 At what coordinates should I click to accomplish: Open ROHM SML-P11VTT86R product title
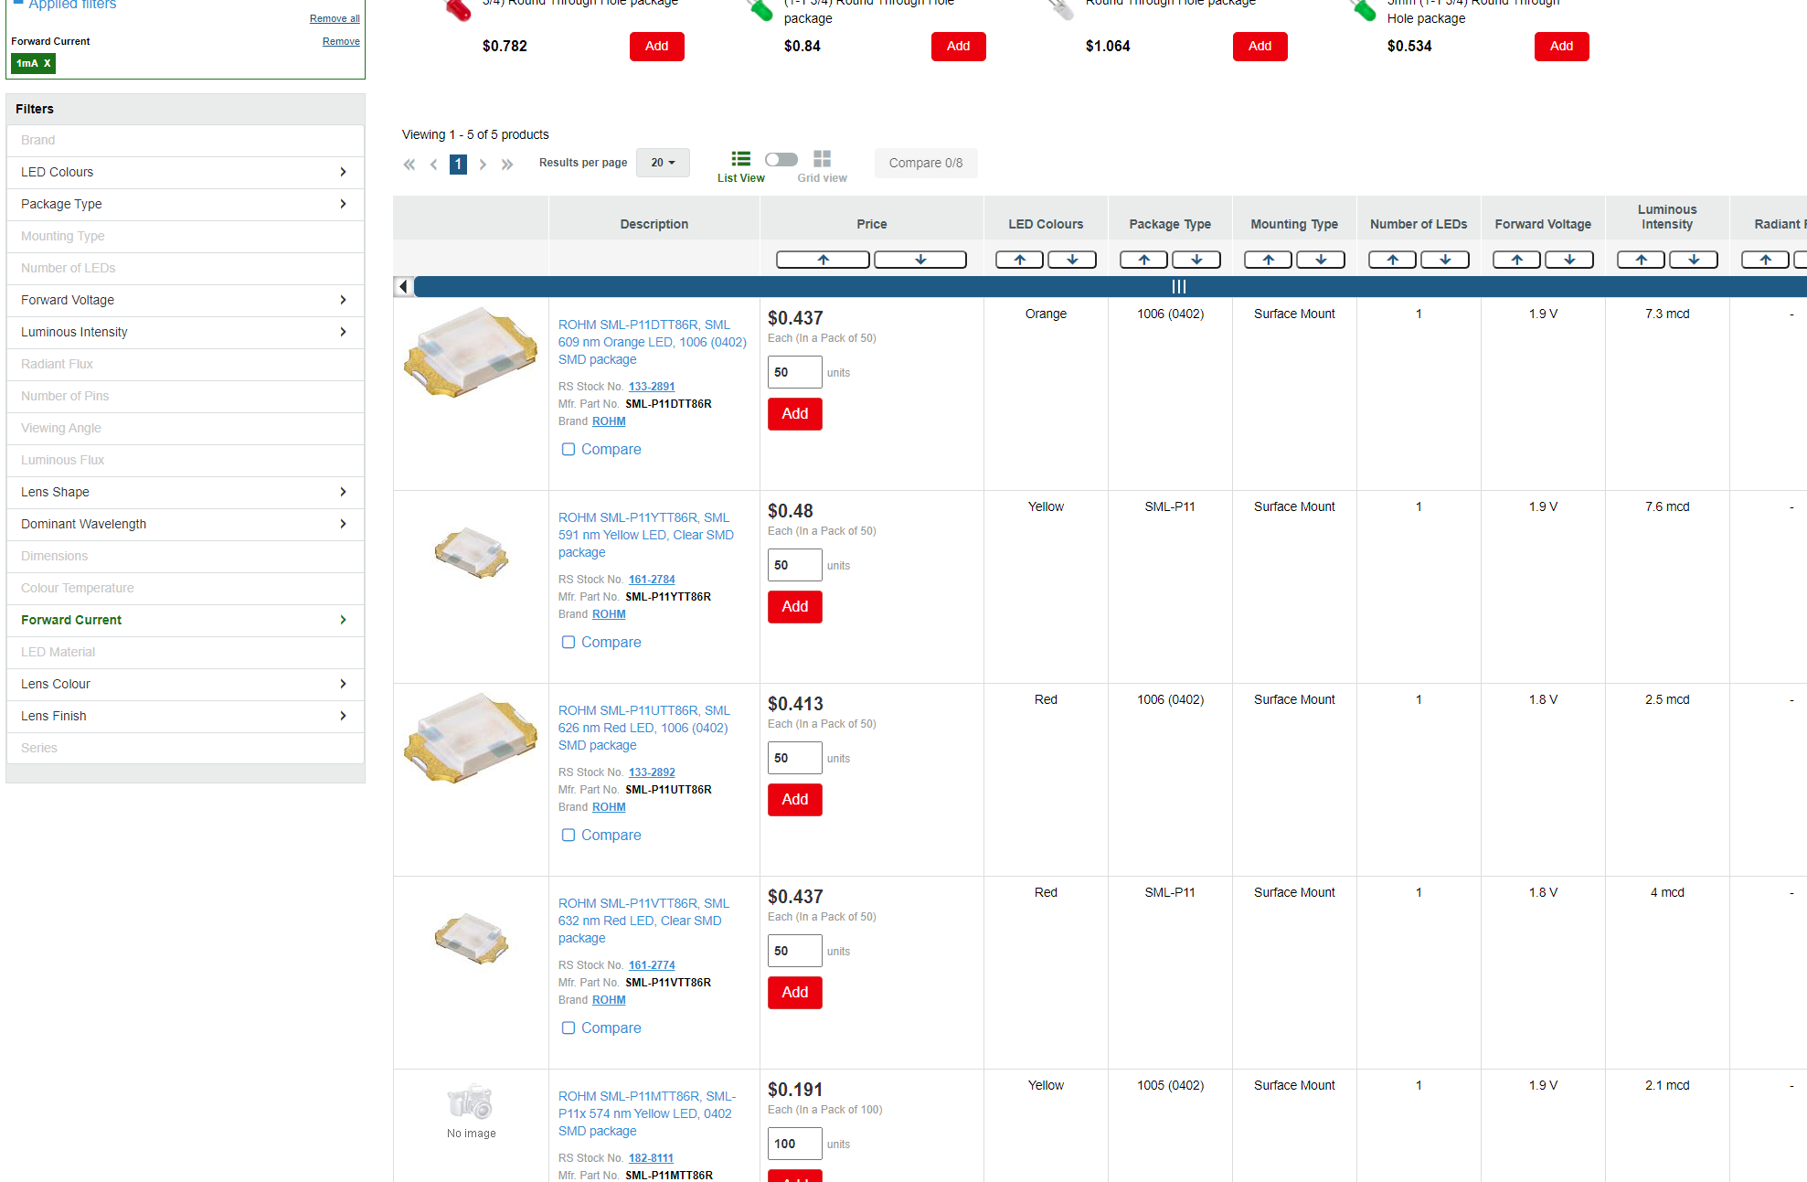pos(644,921)
